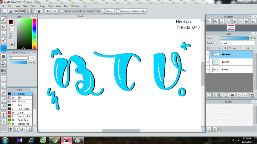Image resolution: width=257 pixels, height=144 pixels.
Task: Choose the Airbrush brush
Action: [x=20, y=101]
